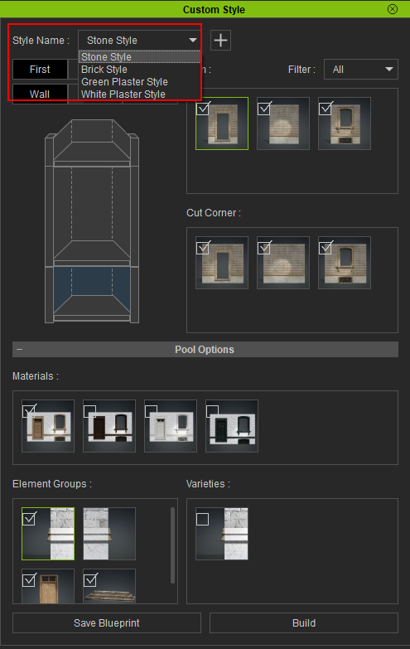Select highlighted trim thumbnail in Element Groups
410x649 pixels.
point(48,534)
